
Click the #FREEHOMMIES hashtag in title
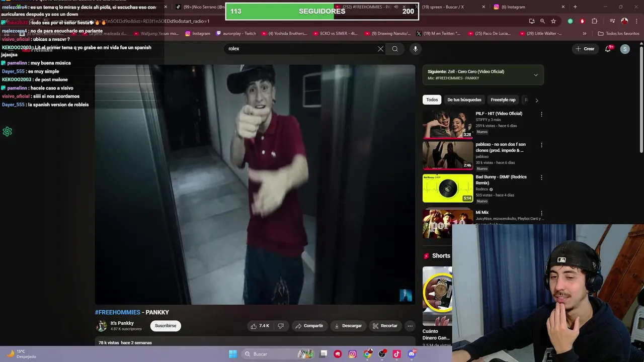[118, 312]
